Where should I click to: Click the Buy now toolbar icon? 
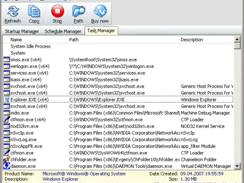pyautogui.click(x=100, y=11)
